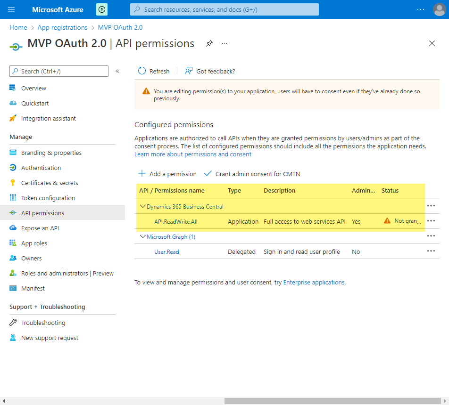Focus the sidebar Search (Ctrl+/) field
Image resolution: width=449 pixels, height=405 pixels.
pyautogui.click(x=59, y=71)
